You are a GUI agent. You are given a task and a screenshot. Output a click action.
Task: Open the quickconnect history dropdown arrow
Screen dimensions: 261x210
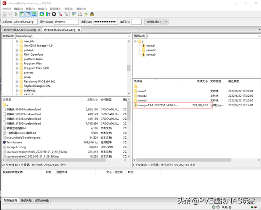[x=166, y=22]
